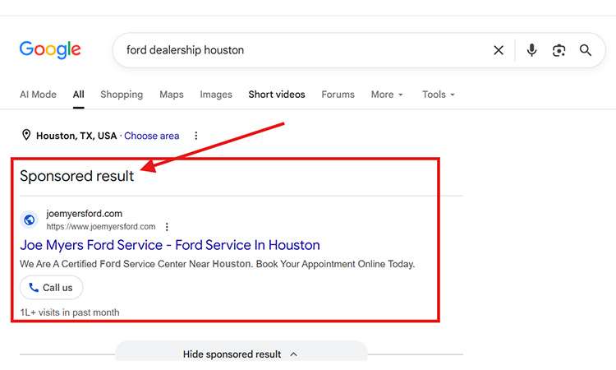Open options dots beside Choose area
This screenshot has width=616, height=370.
[x=196, y=136]
